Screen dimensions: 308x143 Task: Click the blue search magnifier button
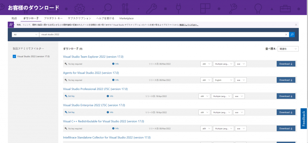tap(292, 35)
